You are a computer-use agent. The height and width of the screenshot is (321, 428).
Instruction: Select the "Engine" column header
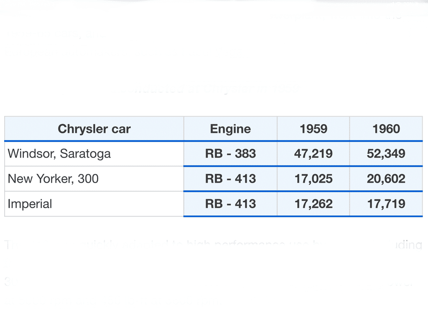pyautogui.click(x=230, y=129)
